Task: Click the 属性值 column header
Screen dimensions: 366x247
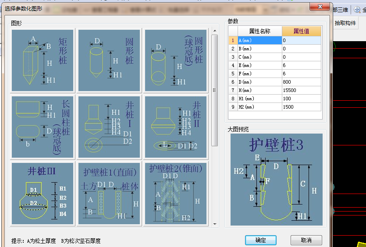Action: [301, 31]
